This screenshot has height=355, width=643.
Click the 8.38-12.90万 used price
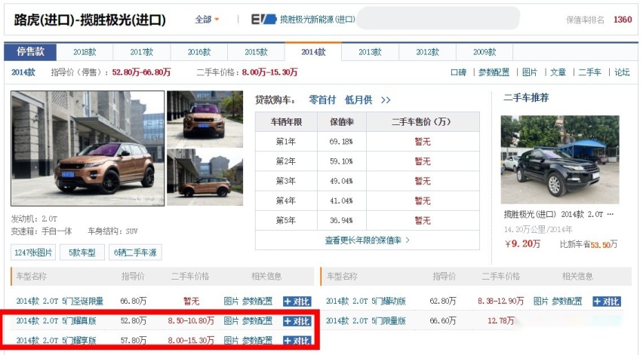(x=500, y=301)
